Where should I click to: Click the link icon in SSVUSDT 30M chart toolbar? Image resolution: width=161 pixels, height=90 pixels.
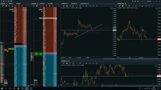click(120, 6)
